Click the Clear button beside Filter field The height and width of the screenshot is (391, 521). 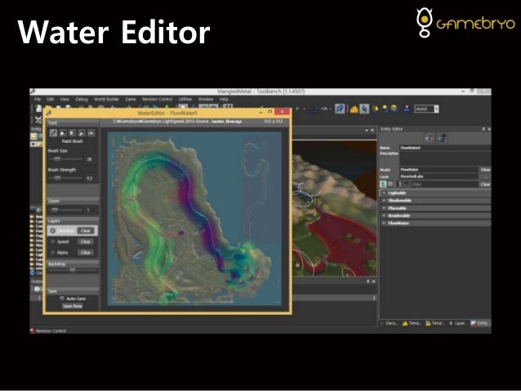[x=485, y=184]
